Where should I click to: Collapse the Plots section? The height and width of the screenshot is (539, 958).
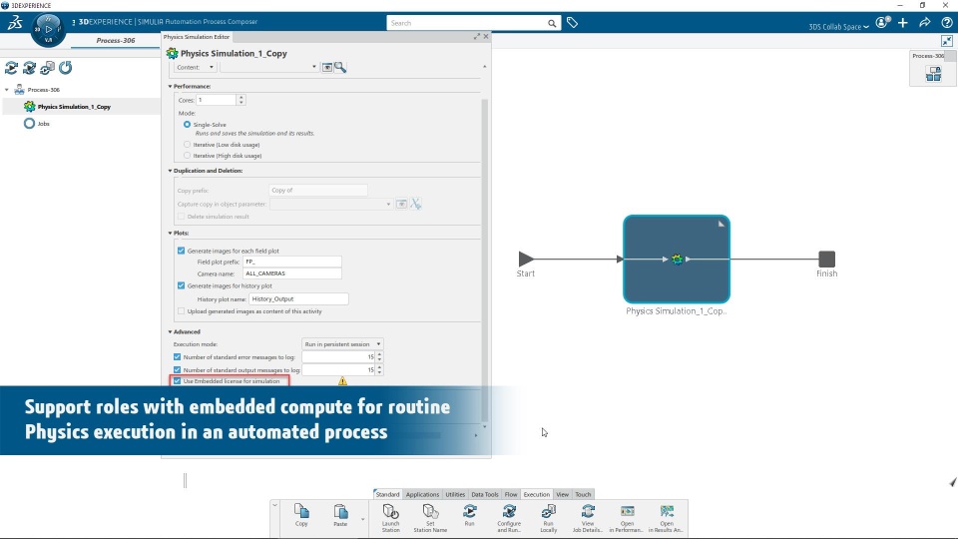171,233
